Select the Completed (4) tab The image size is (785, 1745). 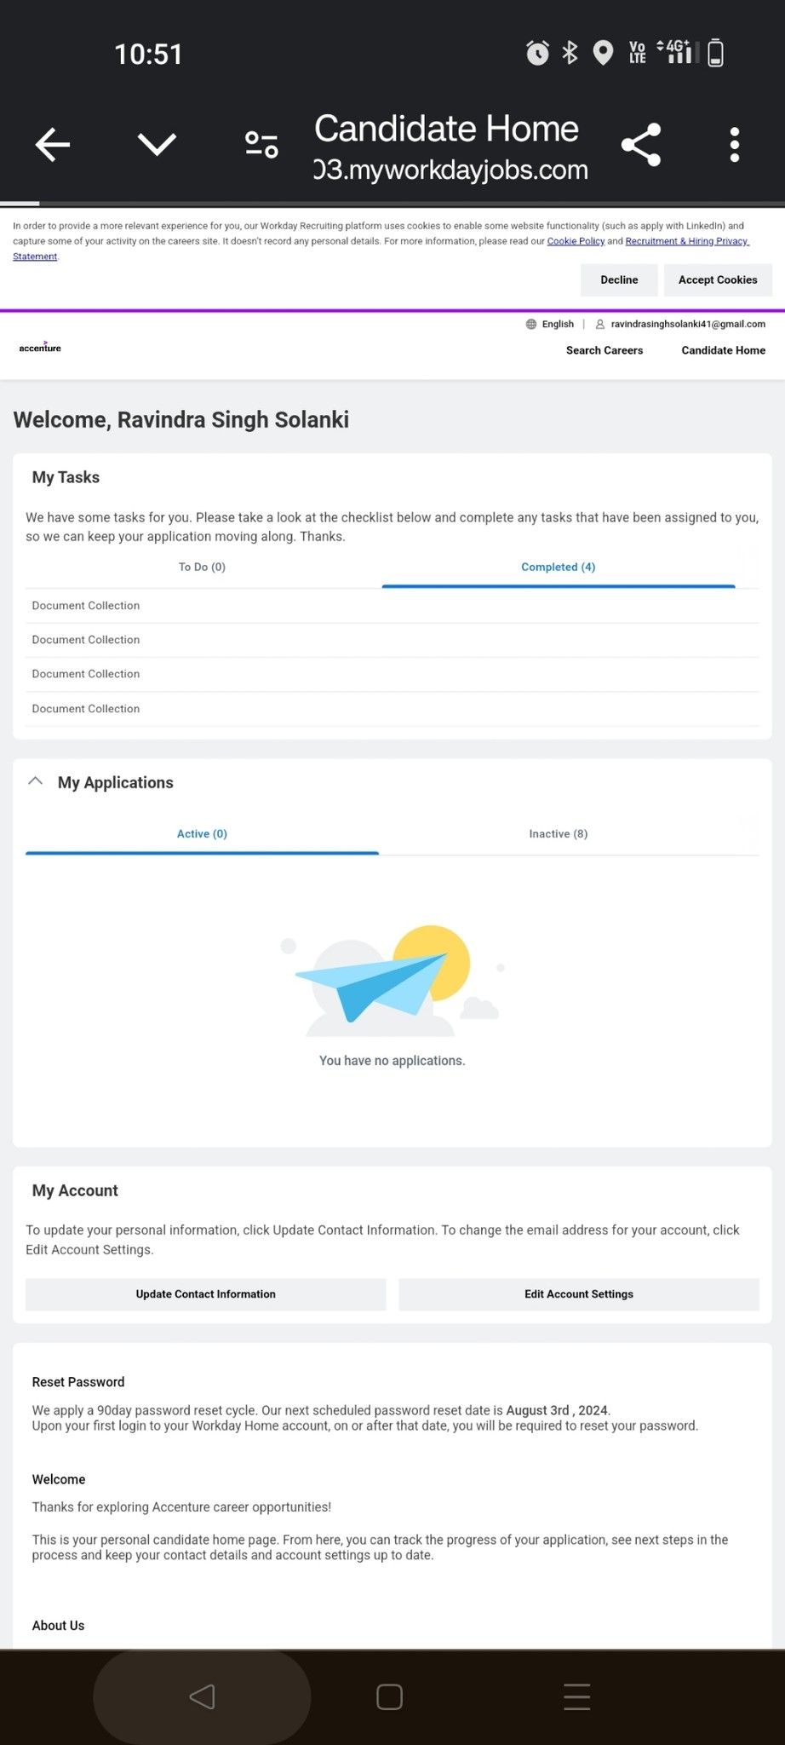559,567
